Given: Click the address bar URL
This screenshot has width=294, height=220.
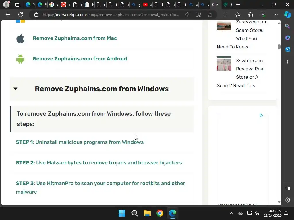Looking at the screenshot, I should click(x=111, y=15).
